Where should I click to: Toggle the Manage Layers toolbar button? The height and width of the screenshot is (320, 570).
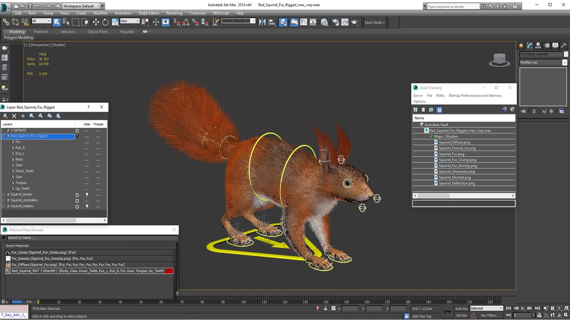[x=283, y=22]
